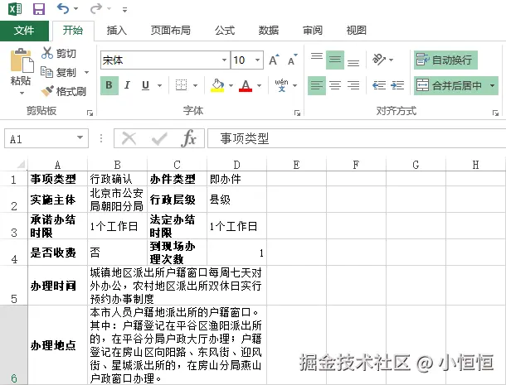Image resolution: width=506 pixels, height=385 pixels.
Task: Expand the 粘贴 options arrow
Action: click(22, 93)
